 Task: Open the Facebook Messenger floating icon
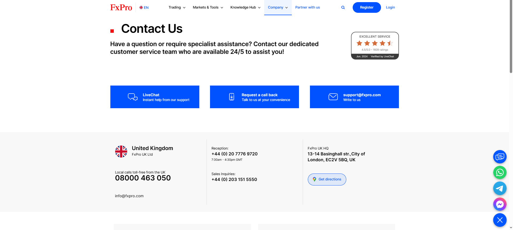tap(500, 204)
